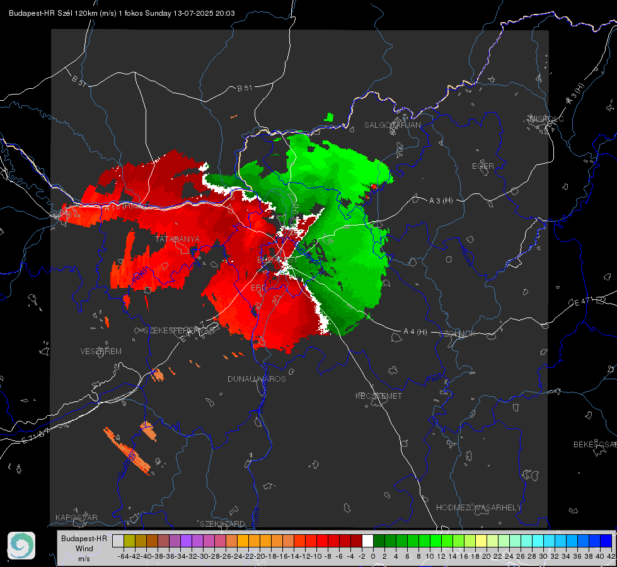Click the SZEKSZARD city label
The height and width of the screenshot is (567, 617).
(x=222, y=524)
